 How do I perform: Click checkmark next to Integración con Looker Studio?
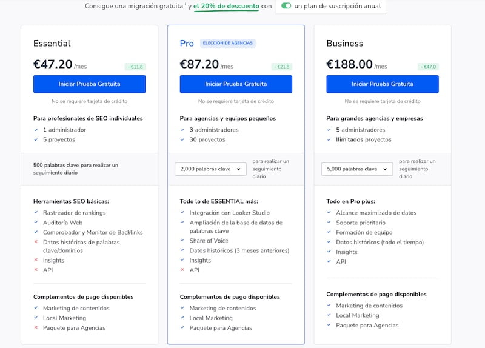tap(182, 213)
